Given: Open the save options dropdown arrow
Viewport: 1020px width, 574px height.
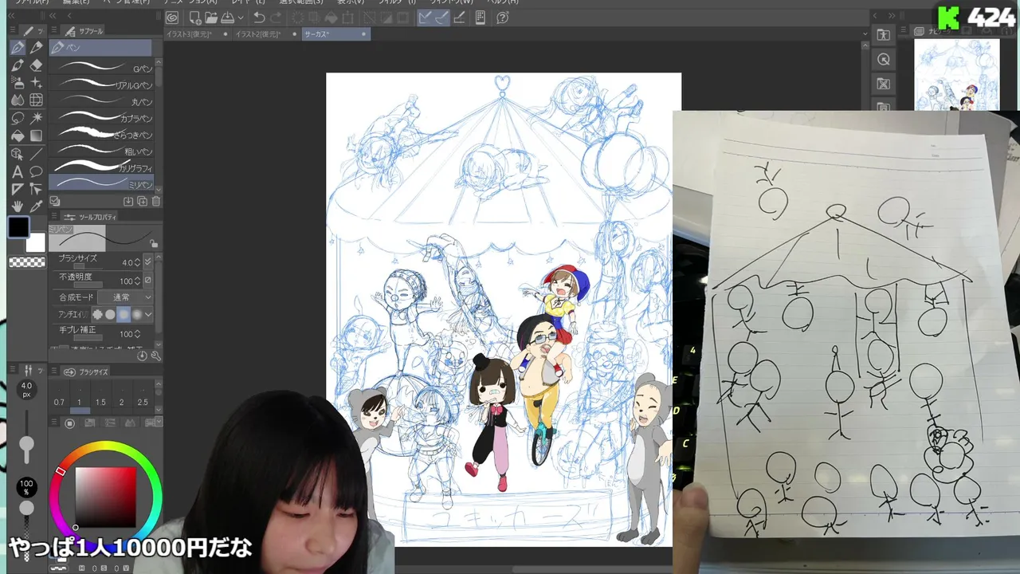Looking at the screenshot, I should coord(241,18).
